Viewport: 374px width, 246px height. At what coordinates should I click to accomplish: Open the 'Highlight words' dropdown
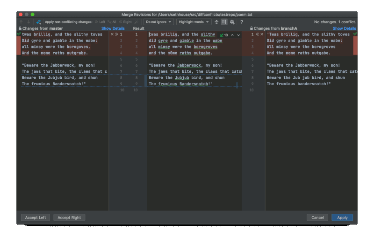coord(194,22)
